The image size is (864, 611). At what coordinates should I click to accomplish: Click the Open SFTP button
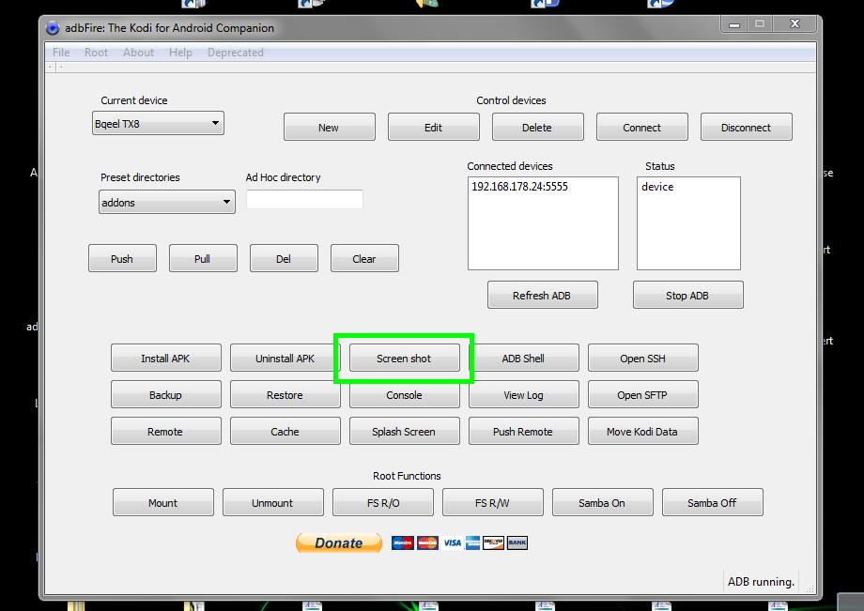tap(643, 395)
